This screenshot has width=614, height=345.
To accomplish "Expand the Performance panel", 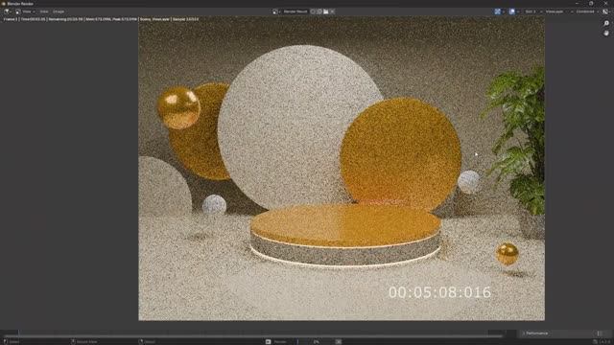I will [x=536, y=333].
